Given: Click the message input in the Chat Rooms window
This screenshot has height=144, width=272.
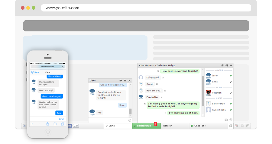Looking at the screenshot, I should [180, 120].
